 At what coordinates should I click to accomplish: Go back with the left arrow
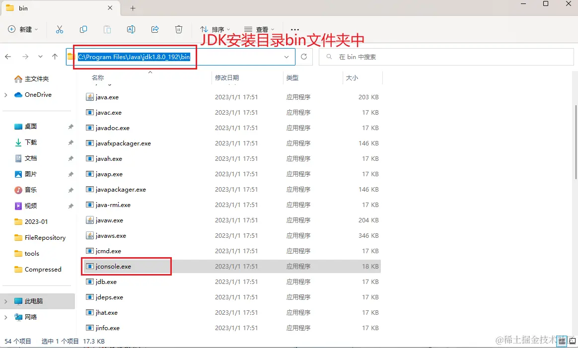click(x=8, y=57)
